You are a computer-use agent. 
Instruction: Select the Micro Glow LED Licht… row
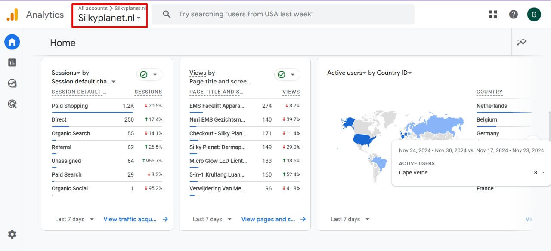[245, 161]
